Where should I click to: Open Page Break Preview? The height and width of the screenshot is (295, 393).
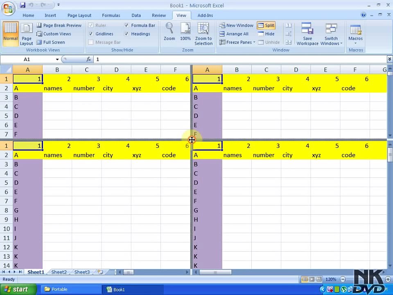[x=59, y=25]
